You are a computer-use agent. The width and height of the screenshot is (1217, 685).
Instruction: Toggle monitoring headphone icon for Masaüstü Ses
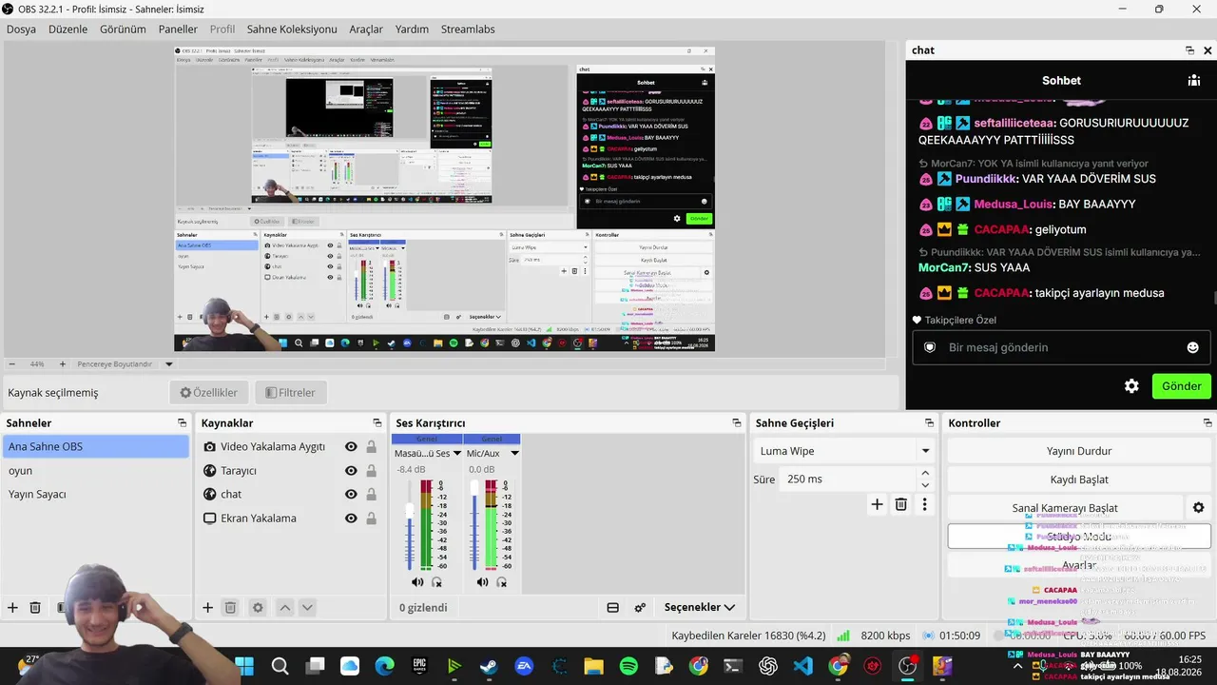pos(436,582)
